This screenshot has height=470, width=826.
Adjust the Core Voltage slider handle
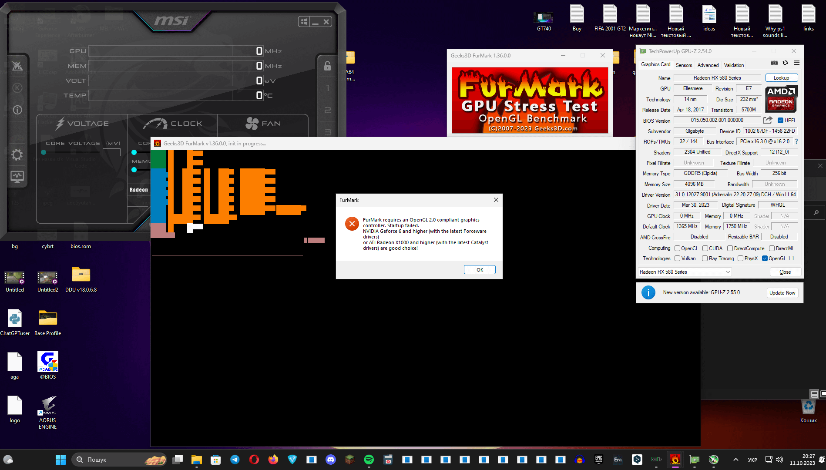[44, 152]
